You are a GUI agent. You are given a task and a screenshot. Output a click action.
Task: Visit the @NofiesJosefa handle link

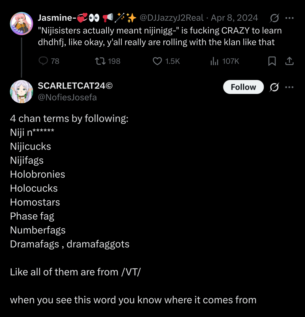(67, 97)
